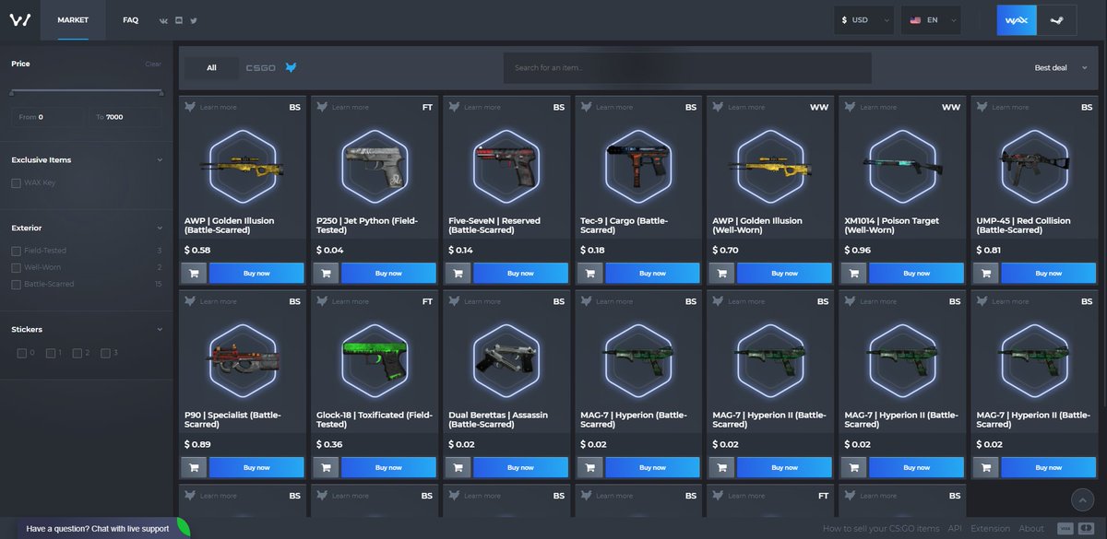Collapse the Stickers filter section
The height and width of the screenshot is (539, 1107).
tap(160, 329)
